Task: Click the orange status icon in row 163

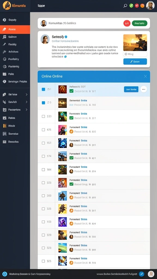Action: click(71, 223)
